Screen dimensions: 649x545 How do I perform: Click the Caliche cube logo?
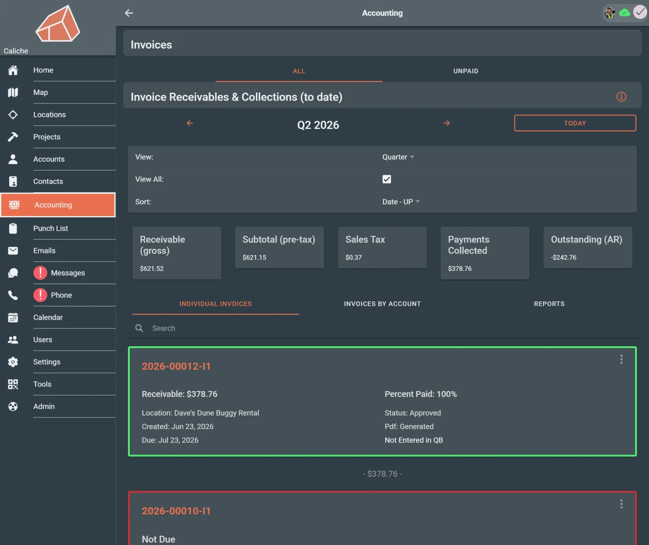(58, 24)
